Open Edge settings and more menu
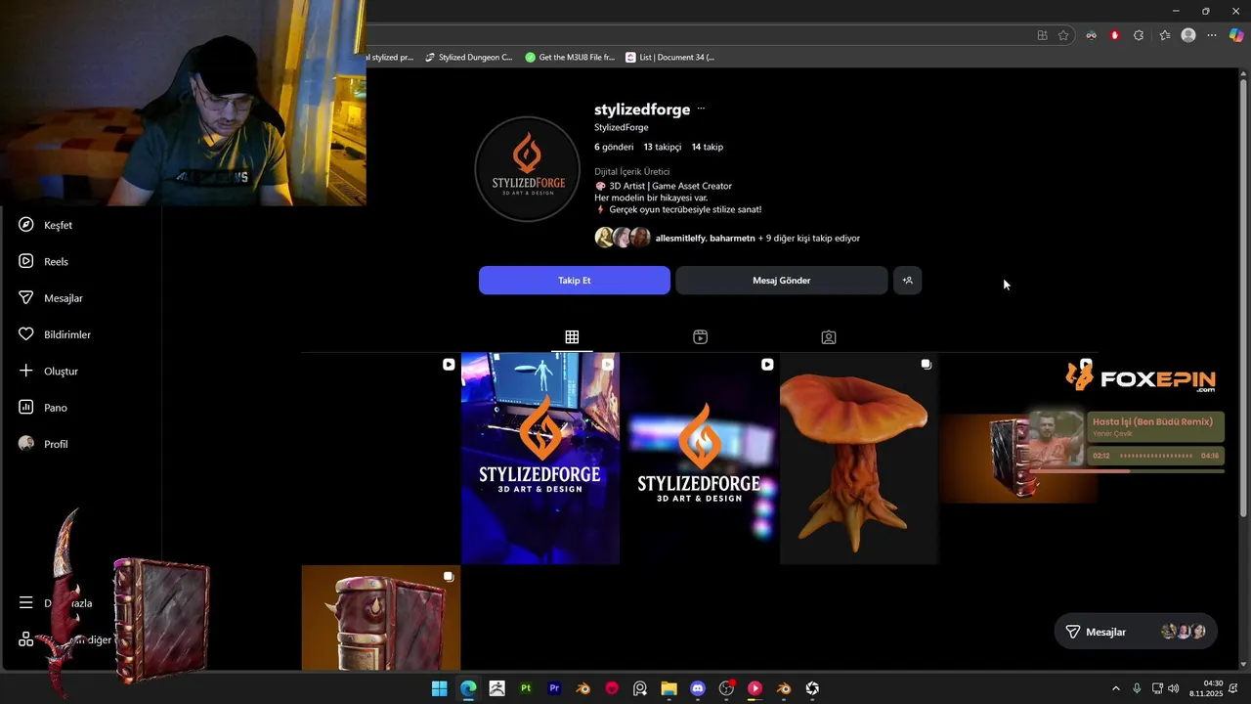This screenshot has width=1251, height=704. pyautogui.click(x=1212, y=35)
